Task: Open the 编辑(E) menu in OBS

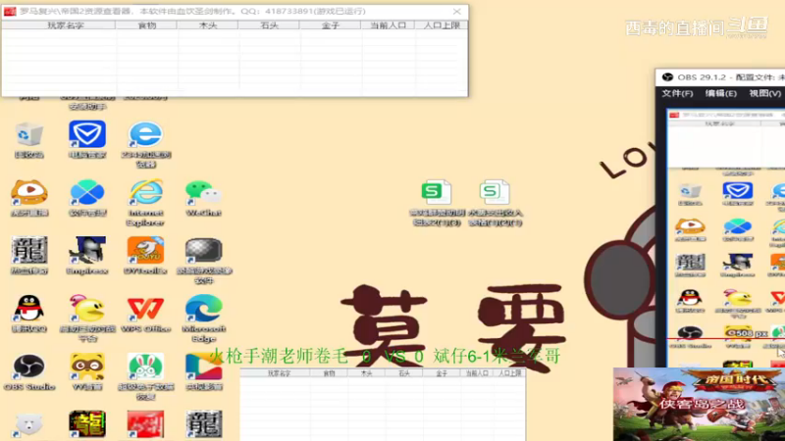Action: (x=720, y=93)
